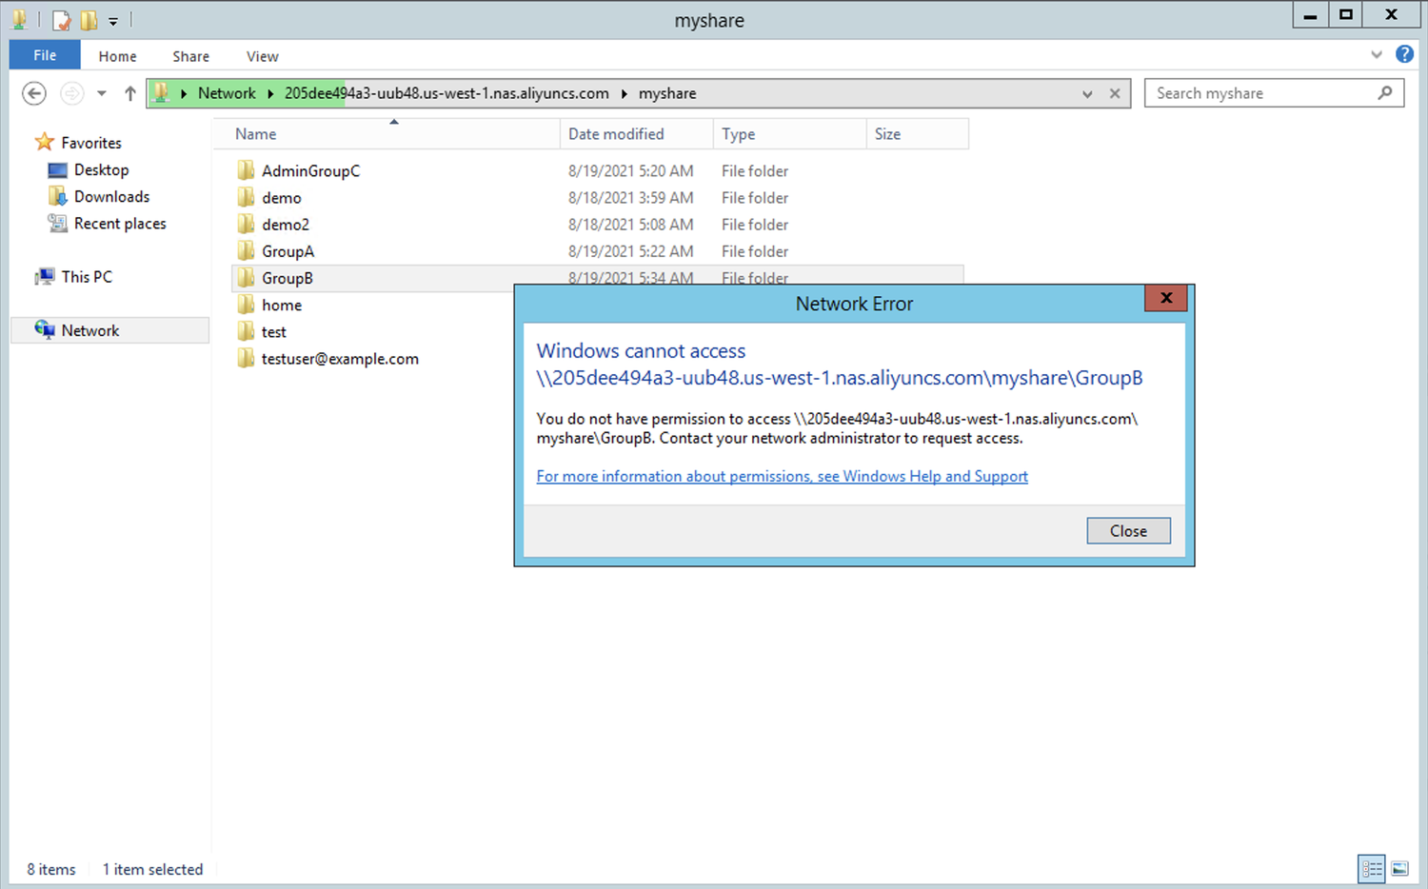Switch to Details view in status bar
The height and width of the screenshot is (889, 1428).
pos(1372,868)
